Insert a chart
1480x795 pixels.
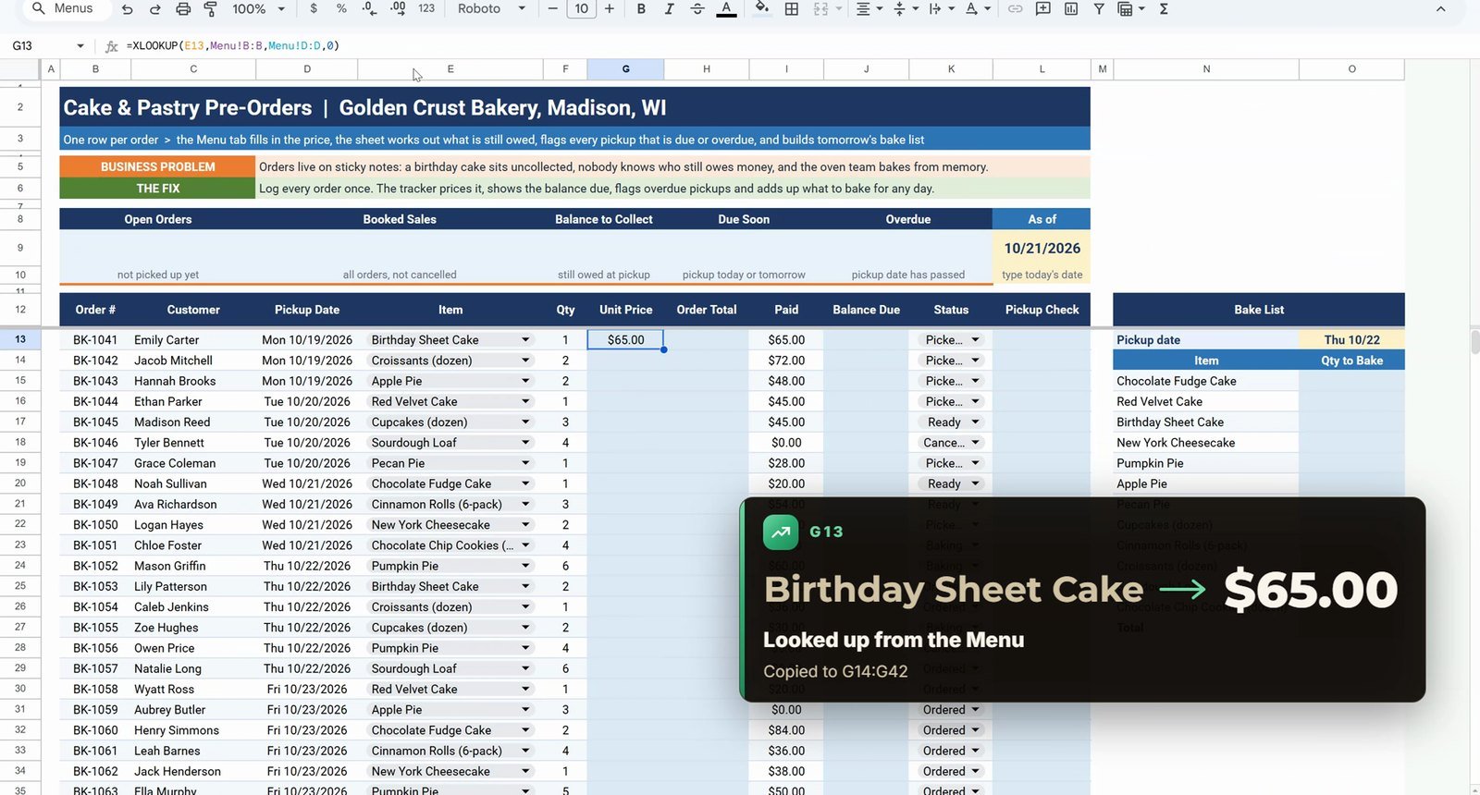point(1070,8)
